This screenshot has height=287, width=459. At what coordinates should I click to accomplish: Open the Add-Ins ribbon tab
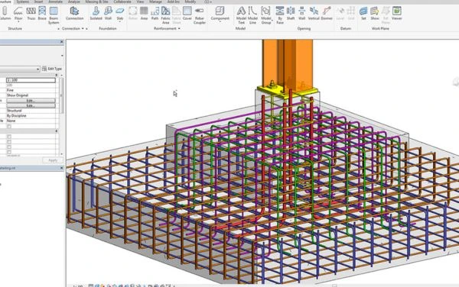pos(174,2)
